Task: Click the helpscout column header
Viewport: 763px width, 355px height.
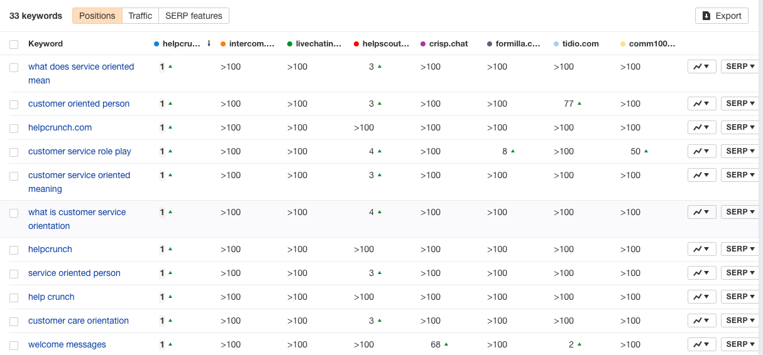Action: click(x=381, y=44)
